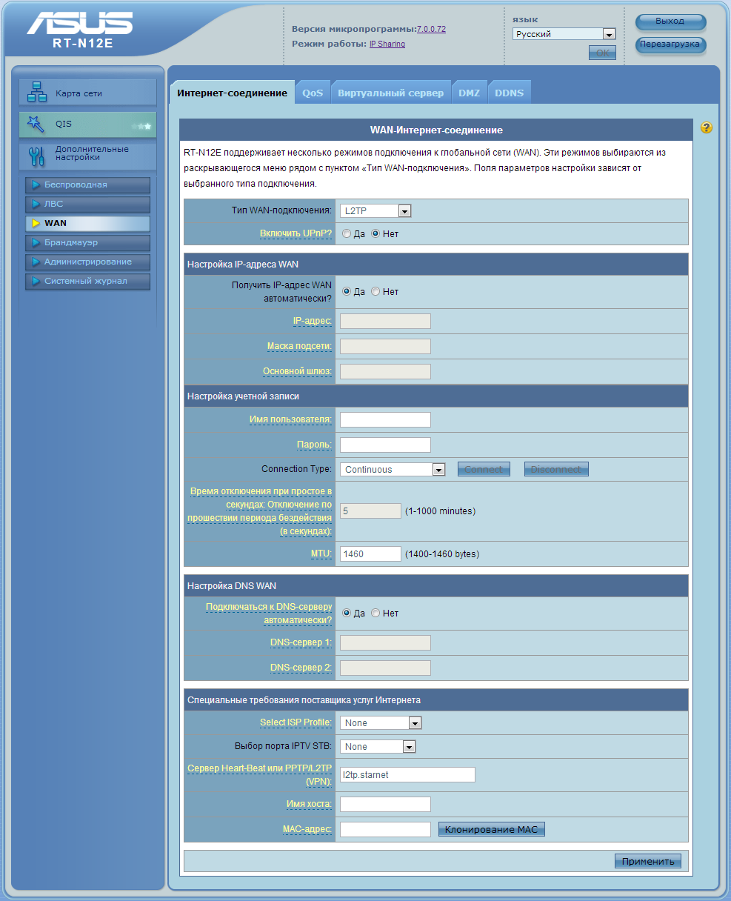731x901 pixels.
Task: Switch to the QoS tab
Action: (x=313, y=93)
